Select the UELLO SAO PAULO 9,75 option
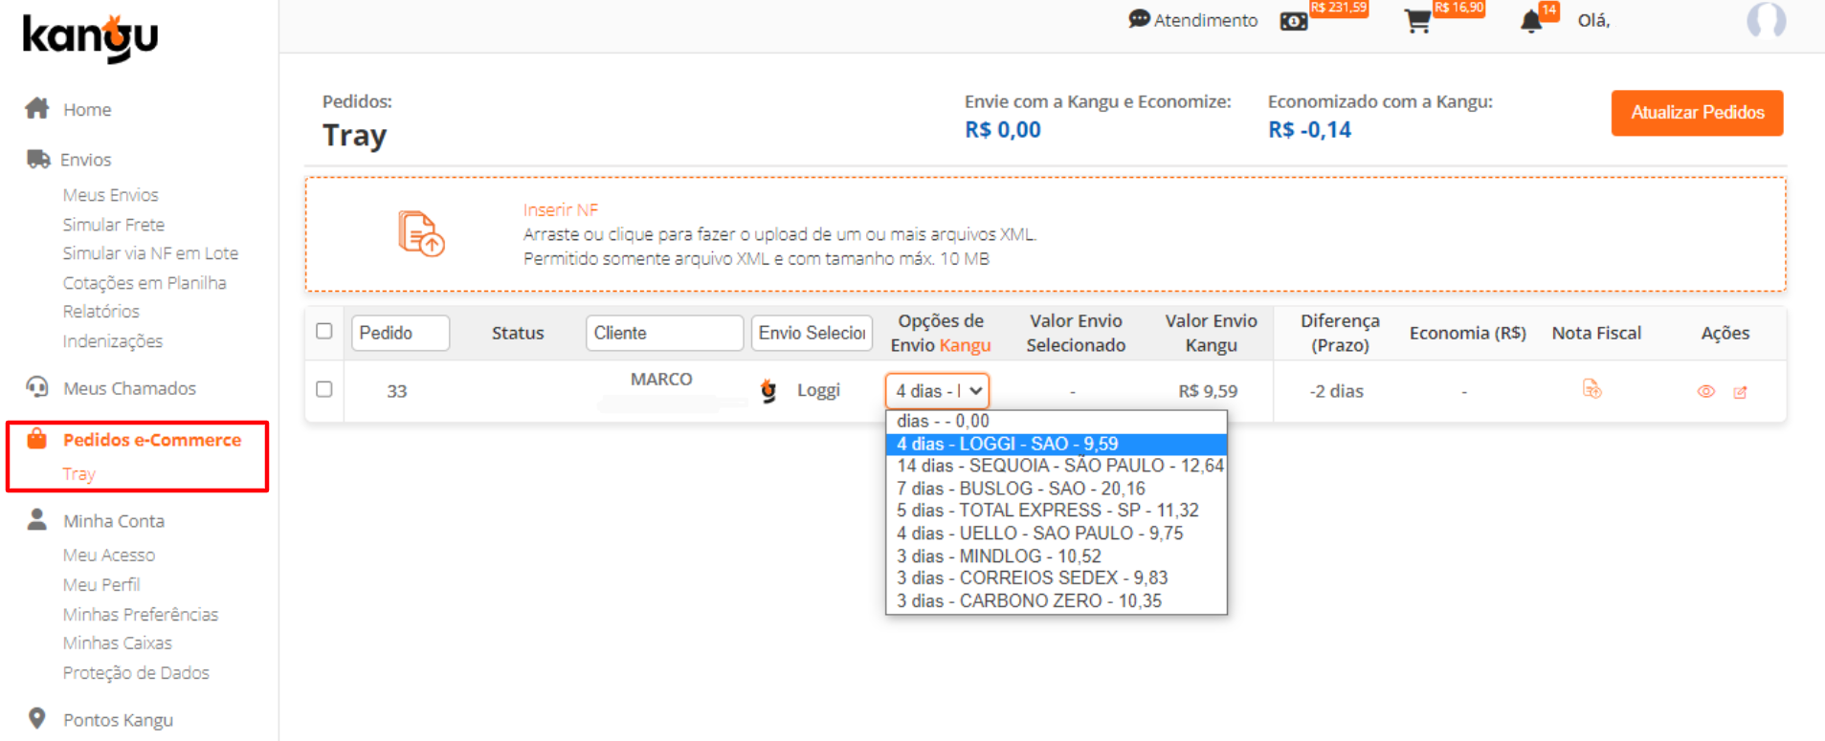The width and height of the screenshot is (1825, 741). (x=1057, y=534)
